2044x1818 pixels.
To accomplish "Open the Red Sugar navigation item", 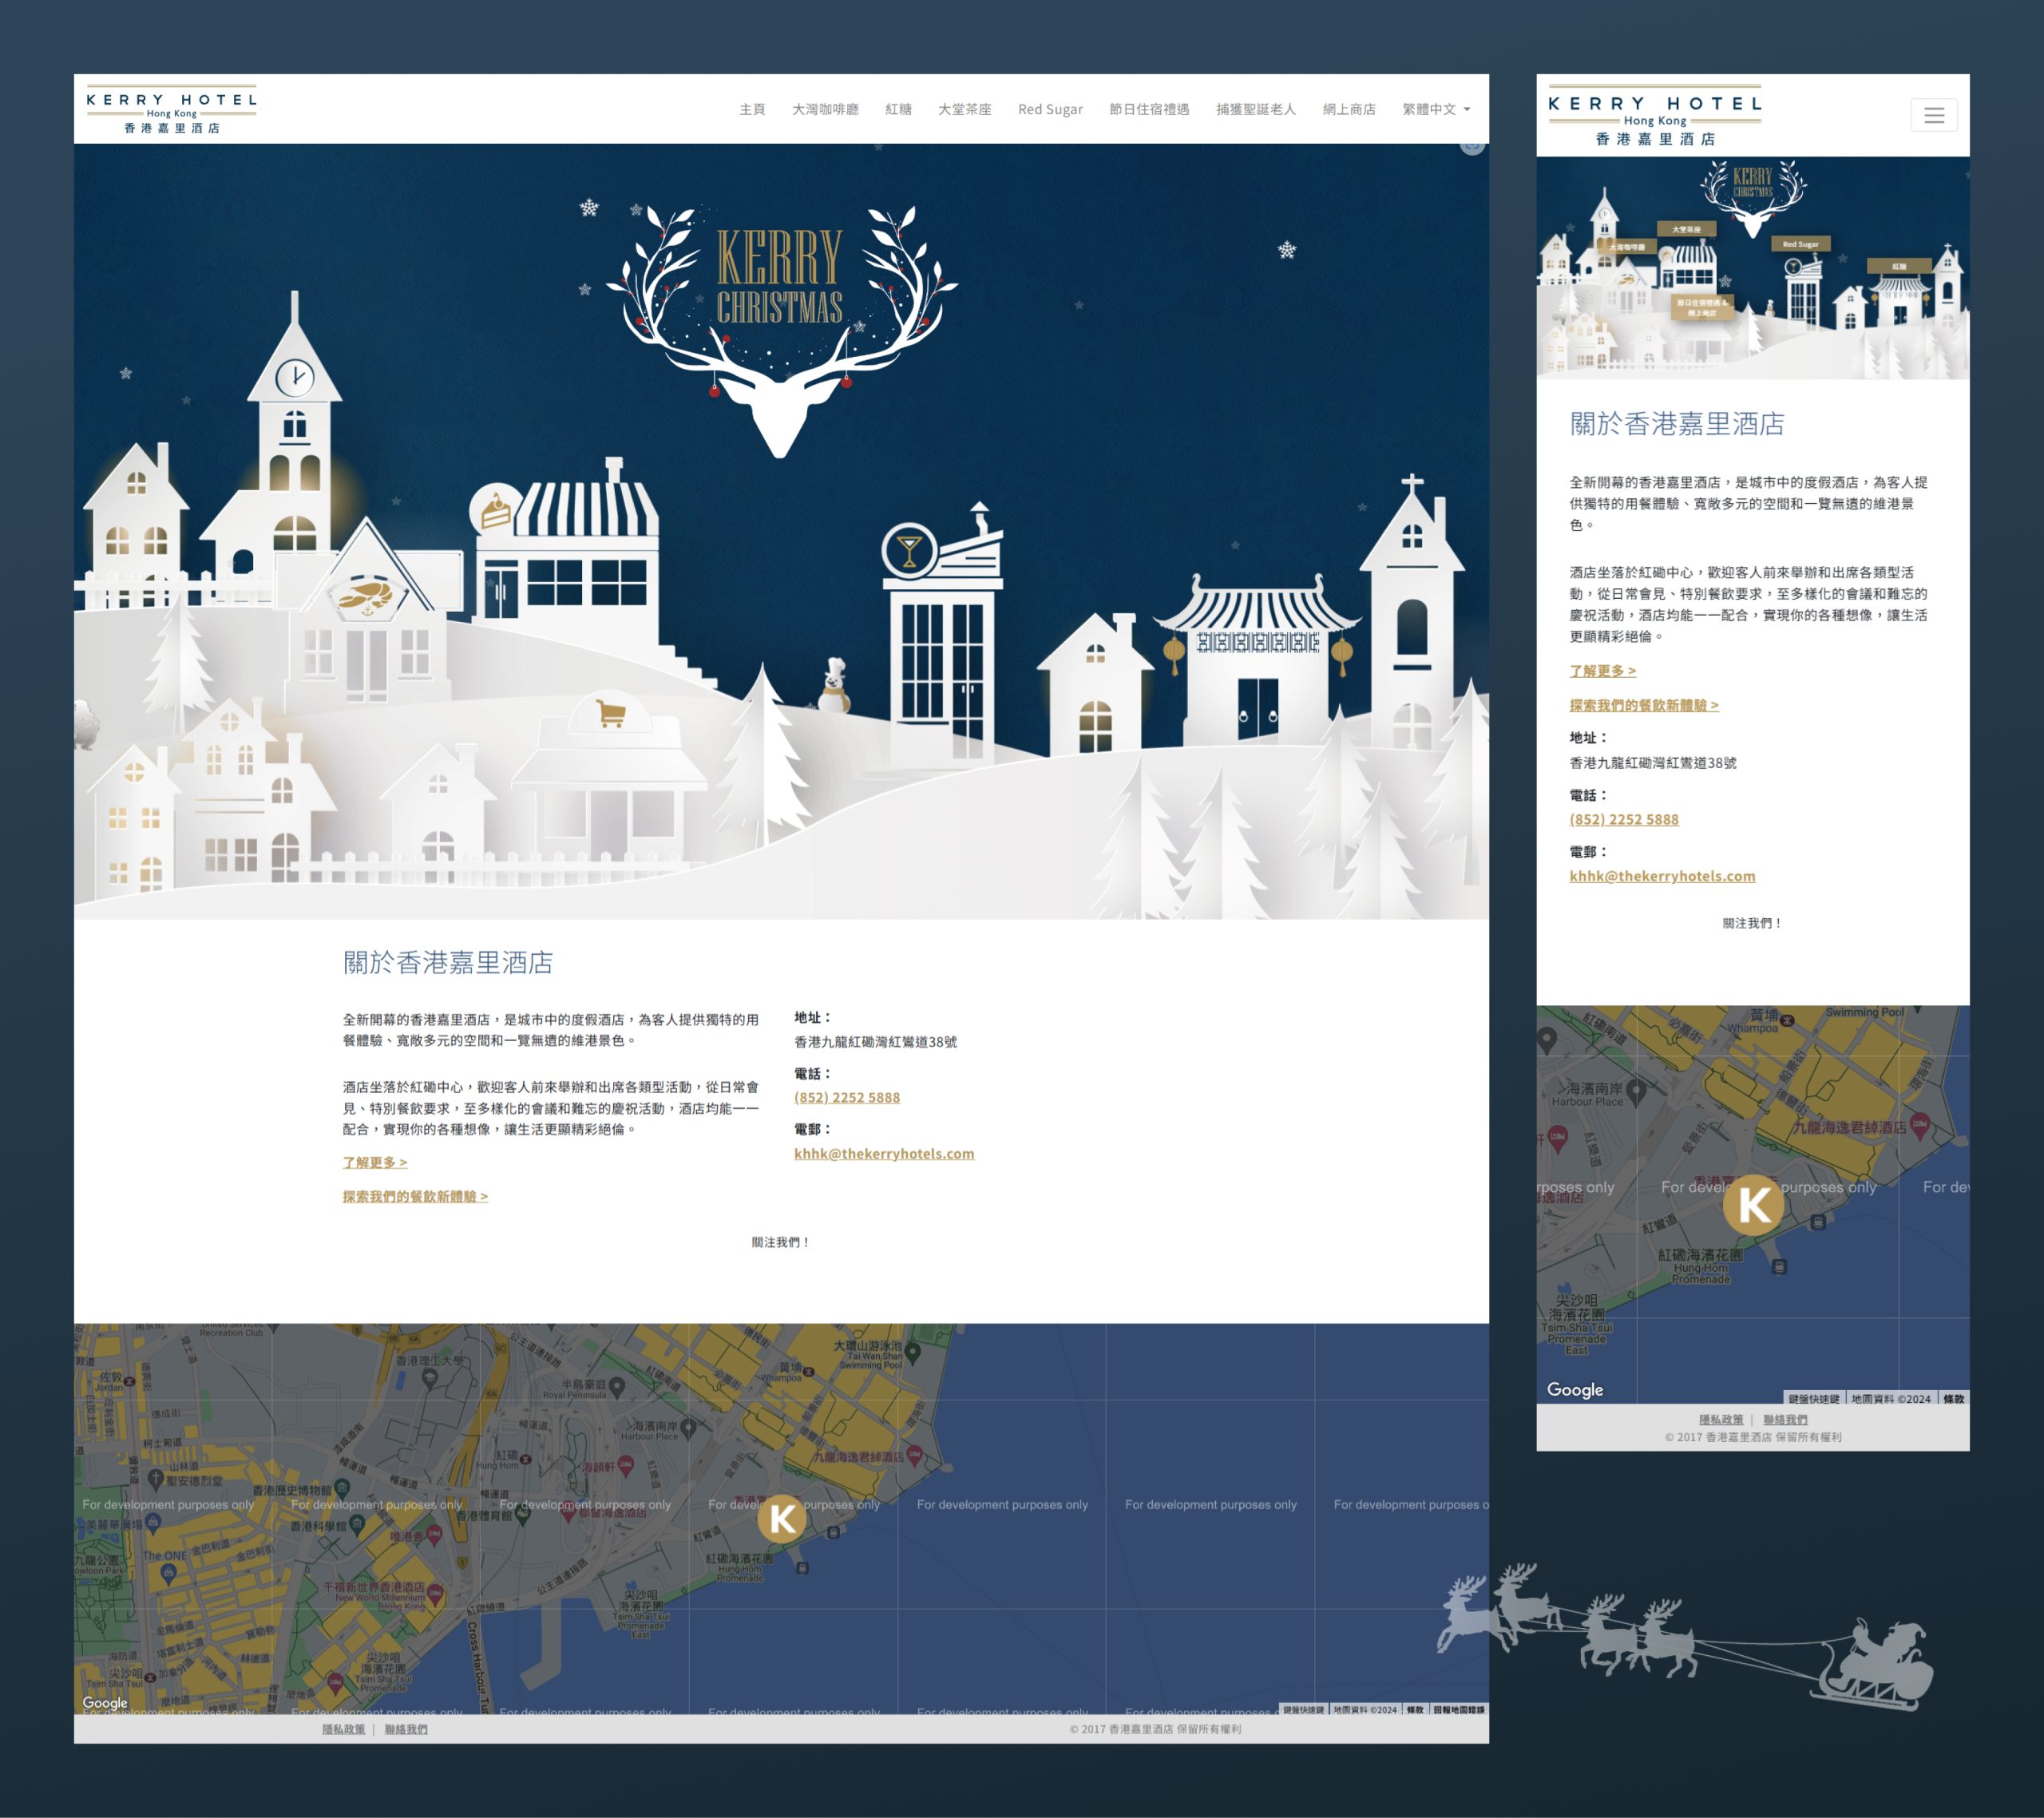I will coord(1050,109).
